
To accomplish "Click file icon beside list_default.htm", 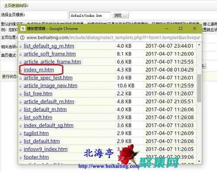I will tap(21, 142).
